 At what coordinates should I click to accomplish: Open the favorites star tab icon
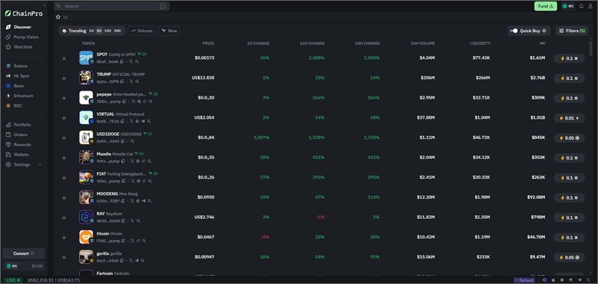[x=58, y=16]
